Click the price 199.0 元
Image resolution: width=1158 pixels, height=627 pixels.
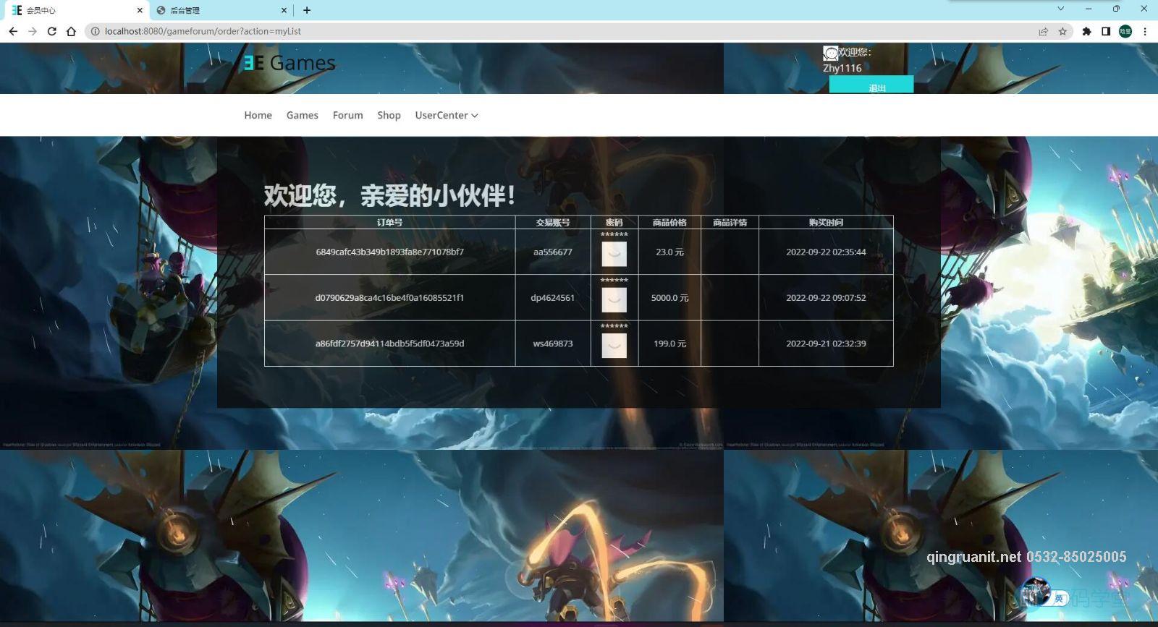coord(669,344)
